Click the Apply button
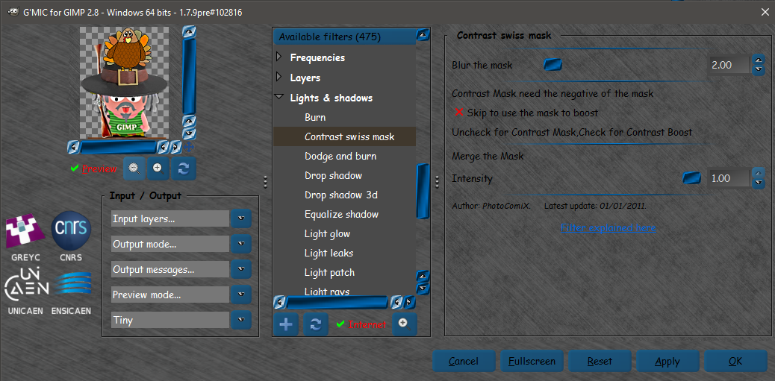The width and height of the screenshot is (775, 381). pos(667,362)
